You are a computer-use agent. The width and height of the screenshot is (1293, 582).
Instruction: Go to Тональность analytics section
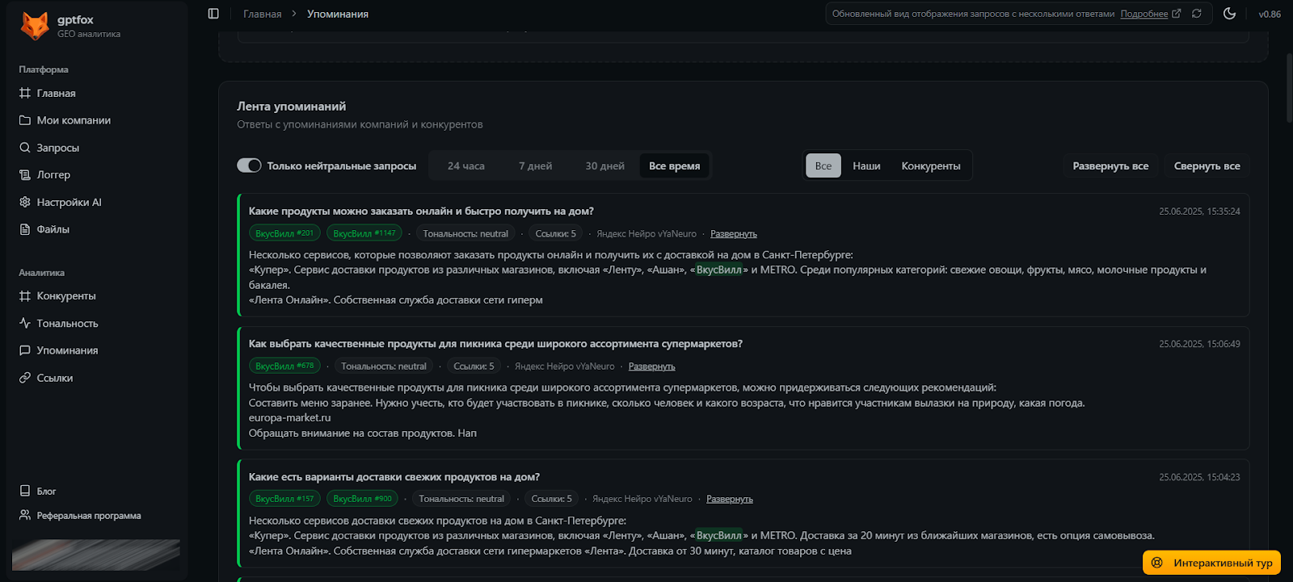[67, 324]
